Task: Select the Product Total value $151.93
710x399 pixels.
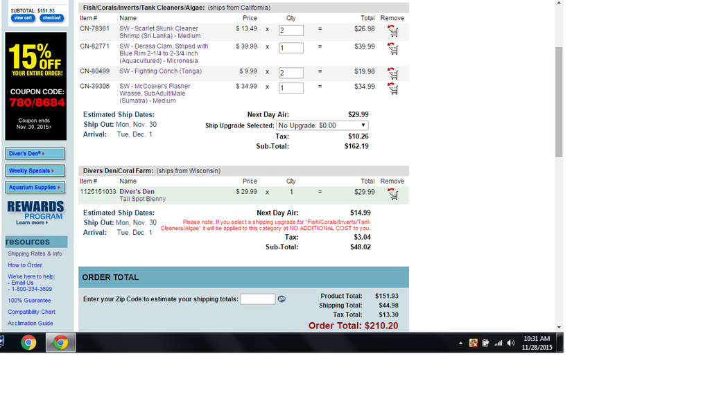Action: pos(387,296)
